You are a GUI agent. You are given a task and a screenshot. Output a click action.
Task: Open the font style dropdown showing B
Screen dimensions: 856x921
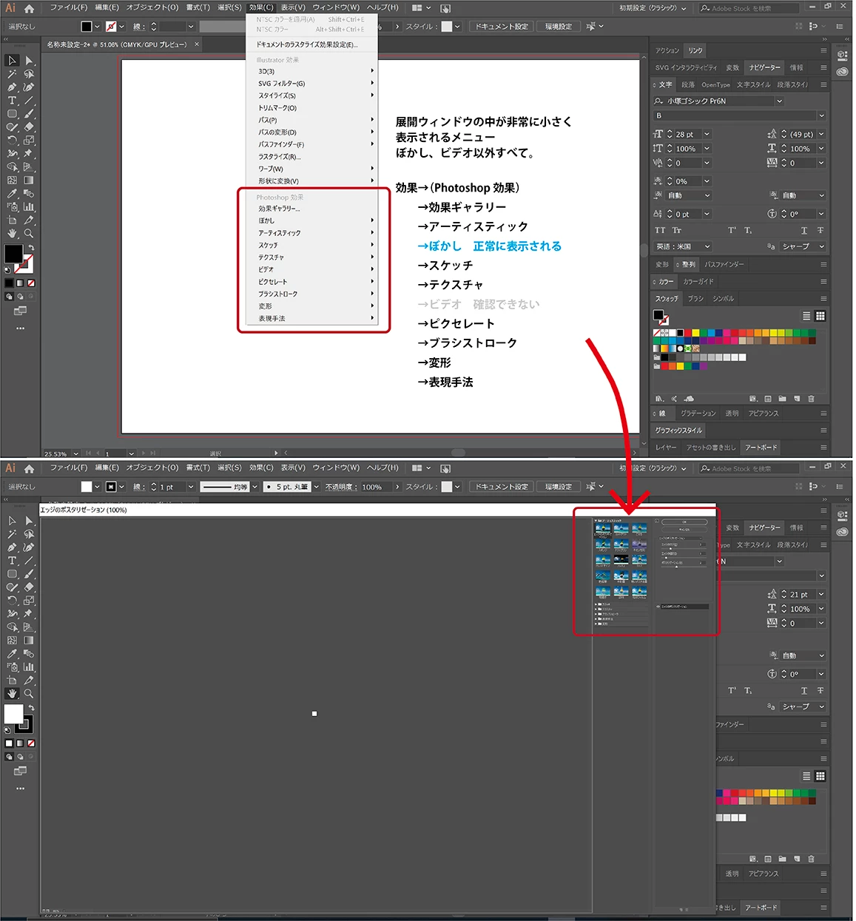pyautogui.click(x=821, y=115)
